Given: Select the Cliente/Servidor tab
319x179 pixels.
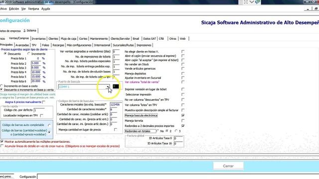Looking at the screenshot, I should 120,39.
